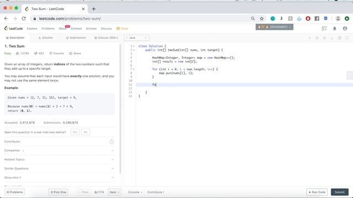Open the Explore menu item
The height and width of the screenshot is (198, 353).
[32, 29]
